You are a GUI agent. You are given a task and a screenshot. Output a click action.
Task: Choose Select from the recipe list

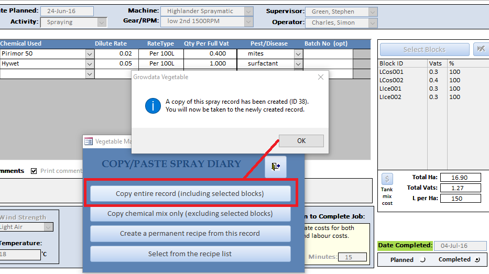pyautogui.click(x=190, y=254)
